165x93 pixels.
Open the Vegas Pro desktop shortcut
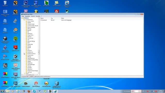click(67, 4)
